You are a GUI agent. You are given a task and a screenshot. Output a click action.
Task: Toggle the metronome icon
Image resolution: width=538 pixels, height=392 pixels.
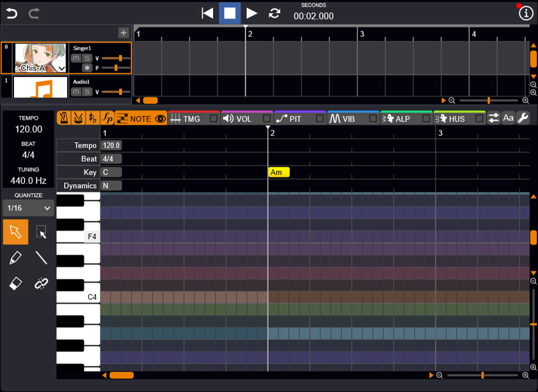64,119
